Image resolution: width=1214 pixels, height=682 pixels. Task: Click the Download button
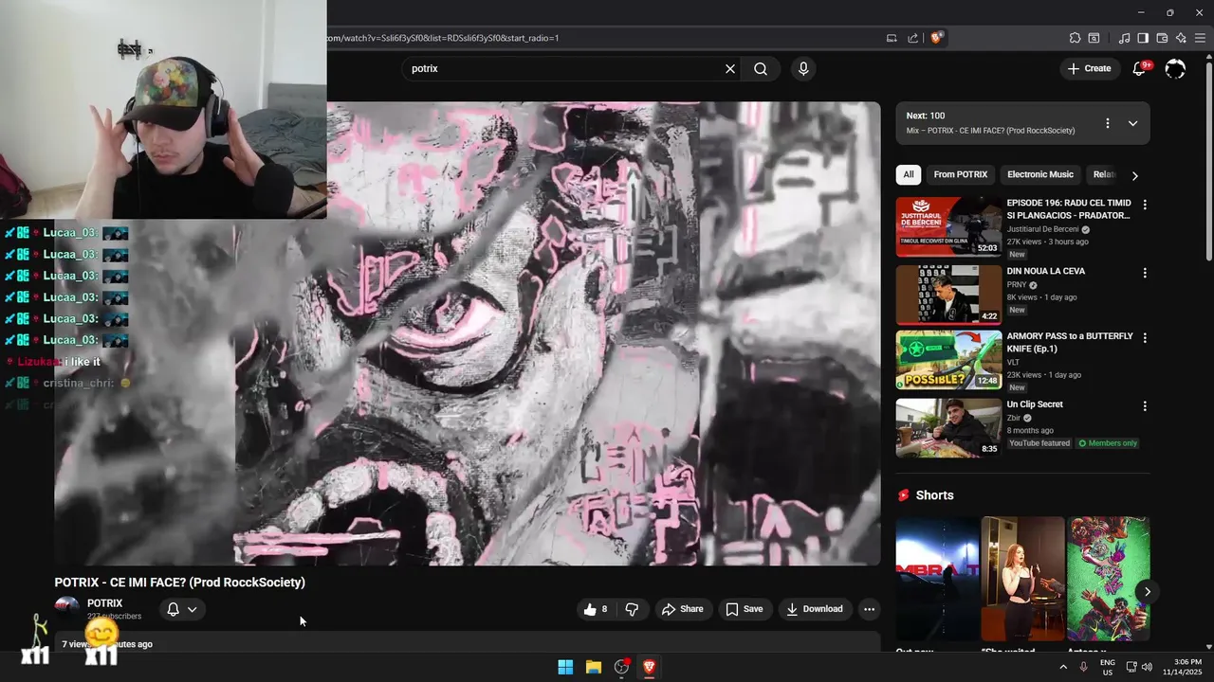click(815, 609)
